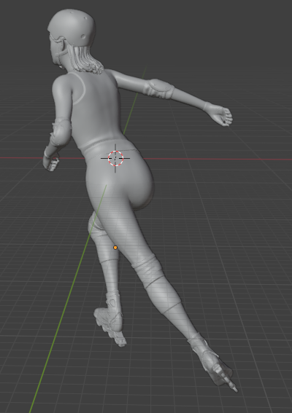
Task: Select the skater's helmet
Action: (72, 27)
